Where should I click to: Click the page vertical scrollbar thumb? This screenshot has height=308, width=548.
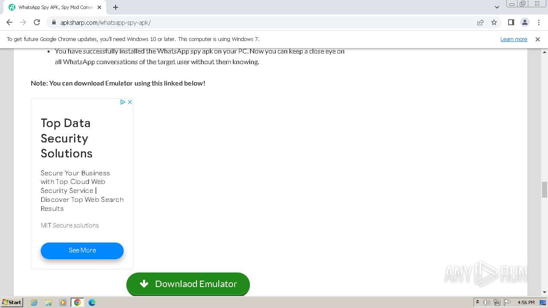click(x=545, y=190)
